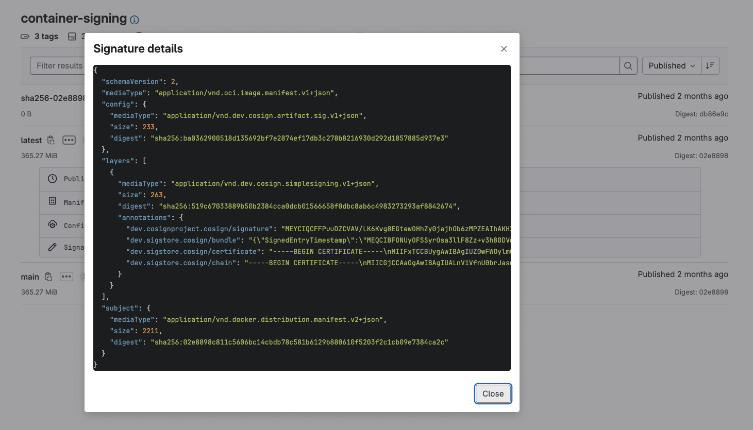The image size is (753, 430).
Task: Click the clock icon in Published row
Action: (53, 179)
